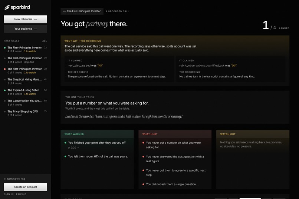Click 'You finished your point' item
Image resolution: width=299 pixels, height=199 pixels.
click(x=97, y=143)
